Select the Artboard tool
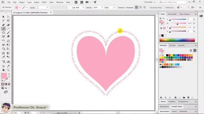The height and width of the screenshot is (114, 204). click(x=4, y=66)
